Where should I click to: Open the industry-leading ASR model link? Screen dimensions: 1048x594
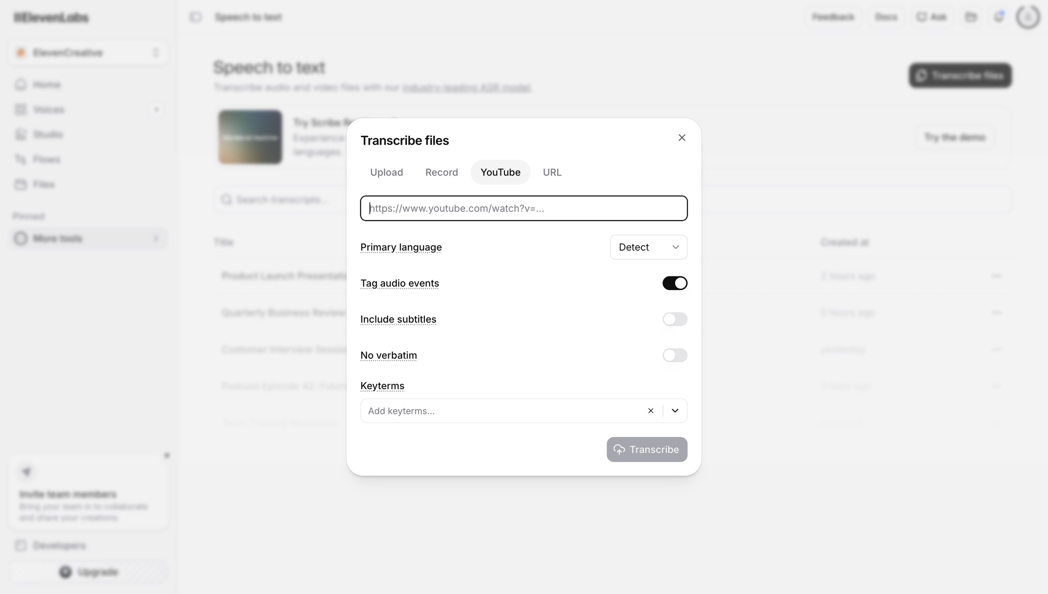[x=466, y=88]
